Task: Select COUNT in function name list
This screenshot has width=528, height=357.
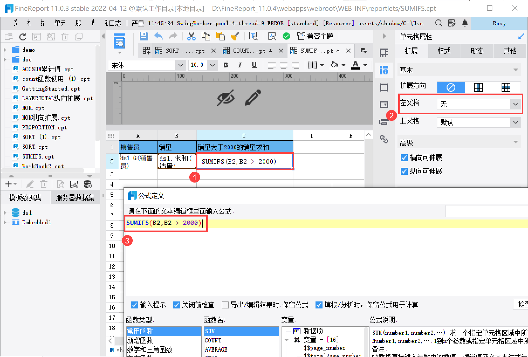Action: pos(213,340)
